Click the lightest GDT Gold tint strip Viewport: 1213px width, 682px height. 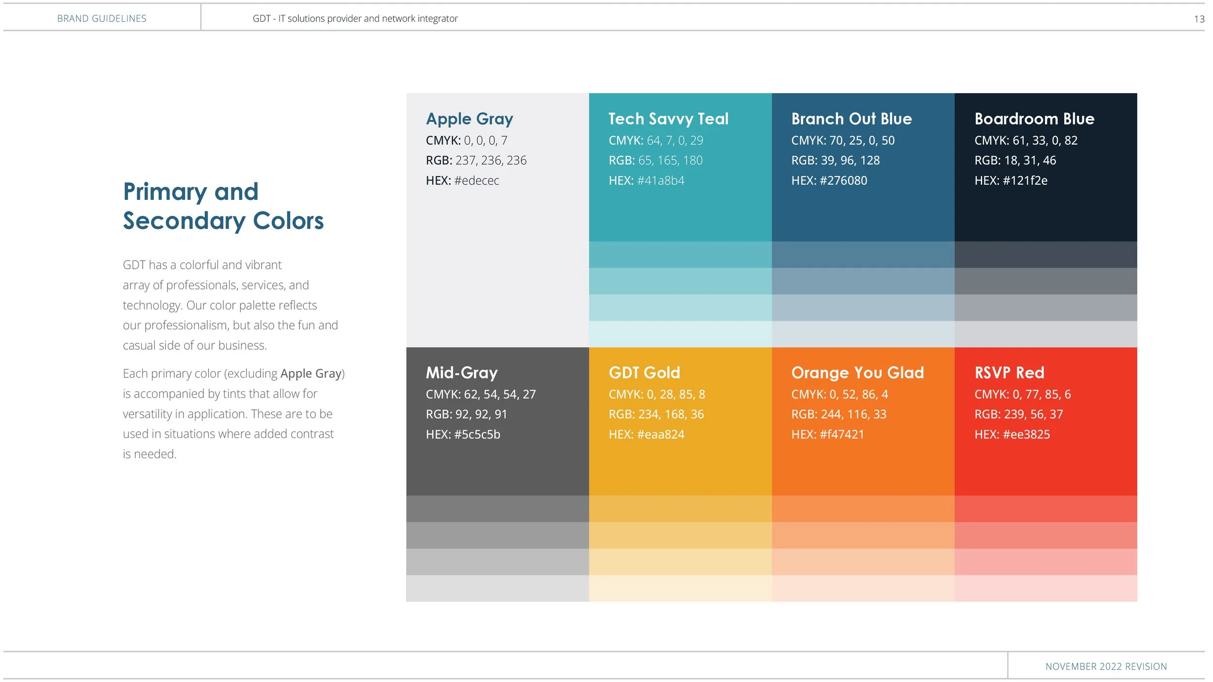click(x=680, y=588)
